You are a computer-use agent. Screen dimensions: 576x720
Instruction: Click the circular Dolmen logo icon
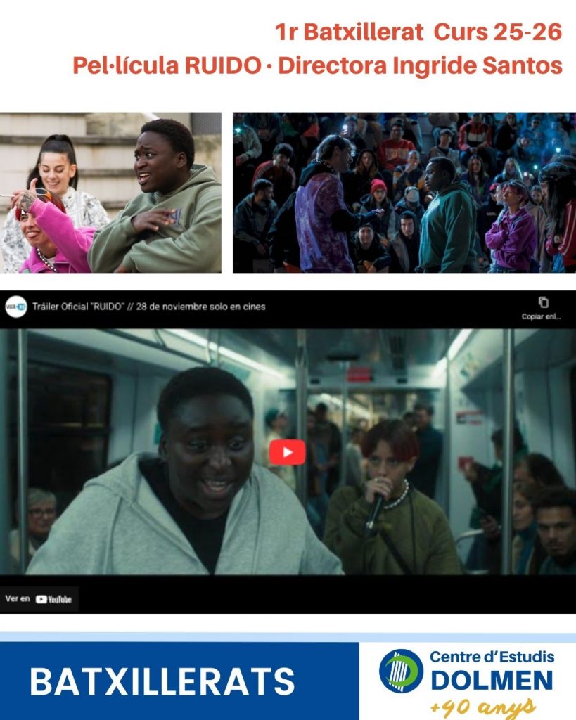[x=401, y=671]
